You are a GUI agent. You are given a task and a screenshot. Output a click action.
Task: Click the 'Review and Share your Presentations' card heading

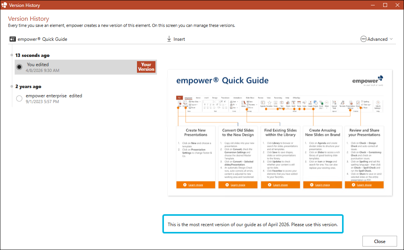click(x=364, y=132)
